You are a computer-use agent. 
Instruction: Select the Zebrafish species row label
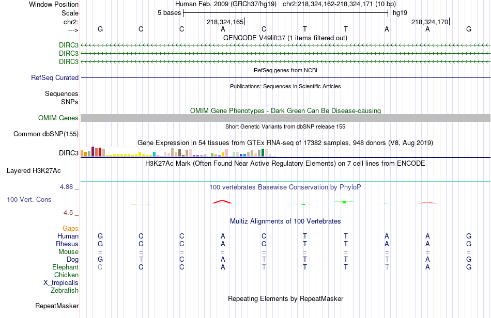[65, 291]
